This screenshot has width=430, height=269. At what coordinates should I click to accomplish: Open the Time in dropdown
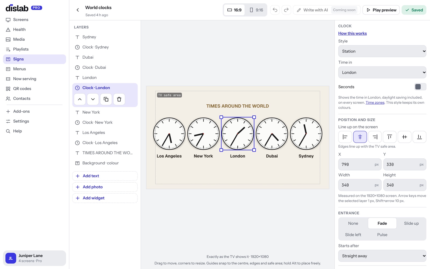[x=382, y=72]
